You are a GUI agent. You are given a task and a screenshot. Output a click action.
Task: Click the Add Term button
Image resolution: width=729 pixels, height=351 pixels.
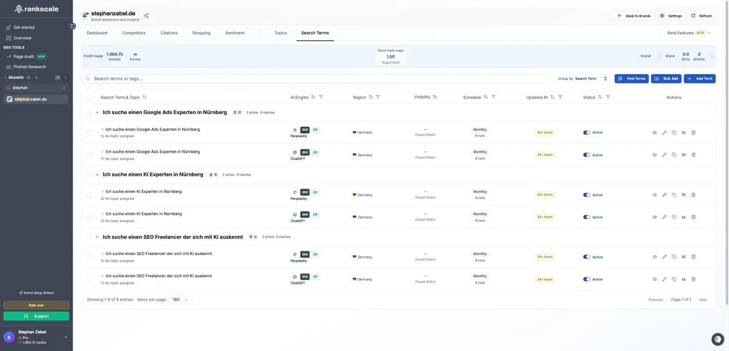pyautogui.click(x=699, y=79)
